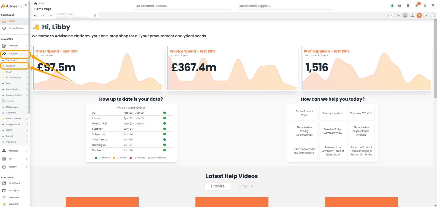Click Show me Product Prices changes button
The height and width of the screenshot is (207, 437).
[x=361, y=151]
